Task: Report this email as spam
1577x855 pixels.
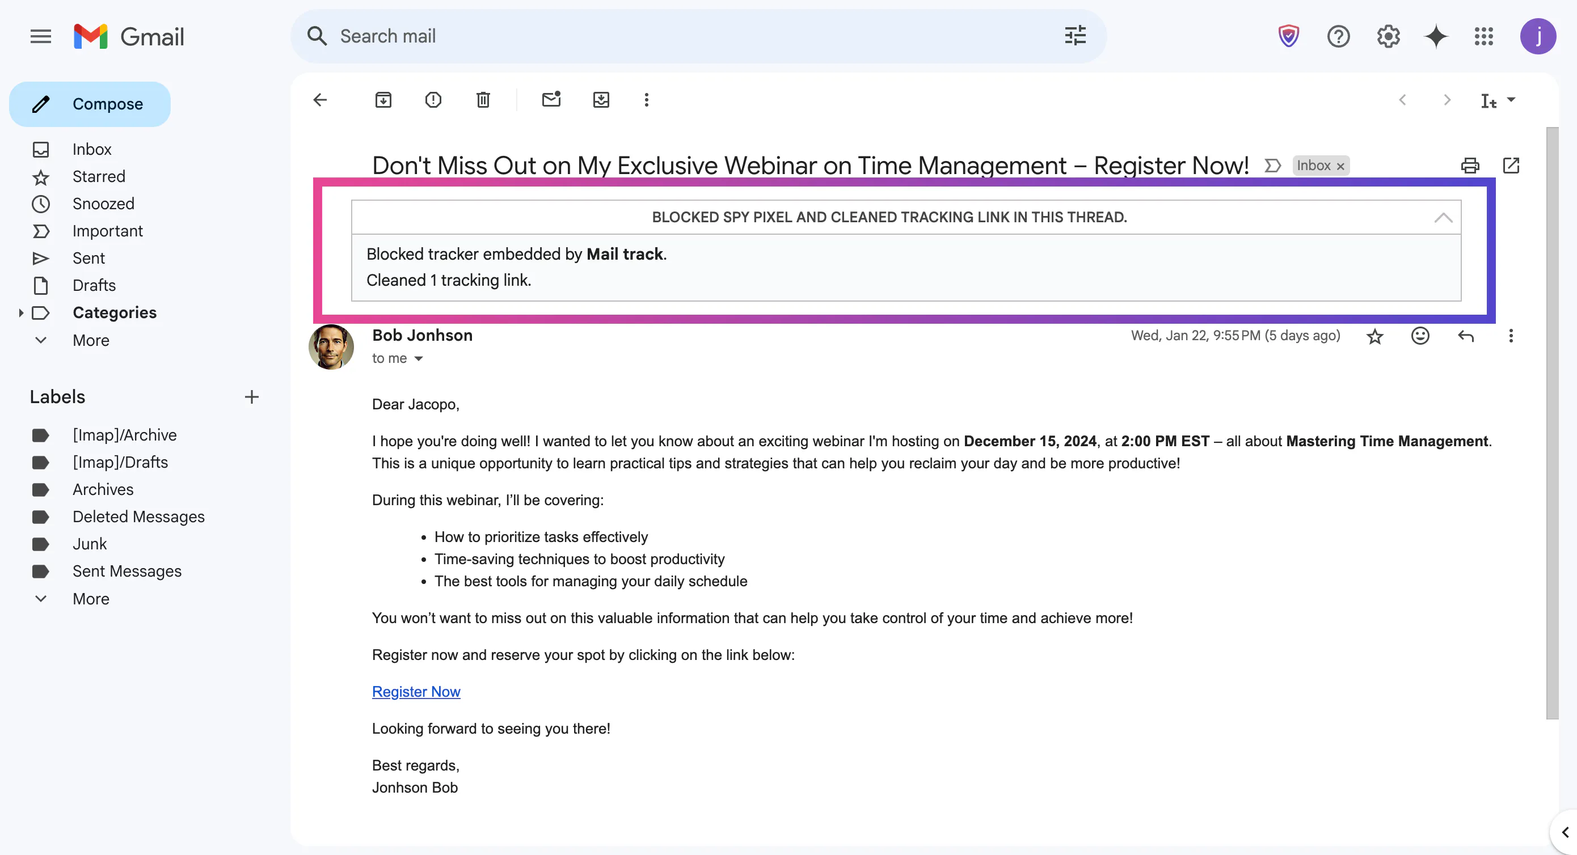Action: tap(433, 100)
